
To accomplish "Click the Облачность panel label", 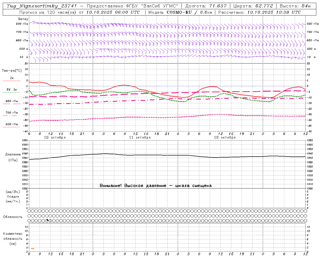I will pyautogui.click(x=13, y=217).
